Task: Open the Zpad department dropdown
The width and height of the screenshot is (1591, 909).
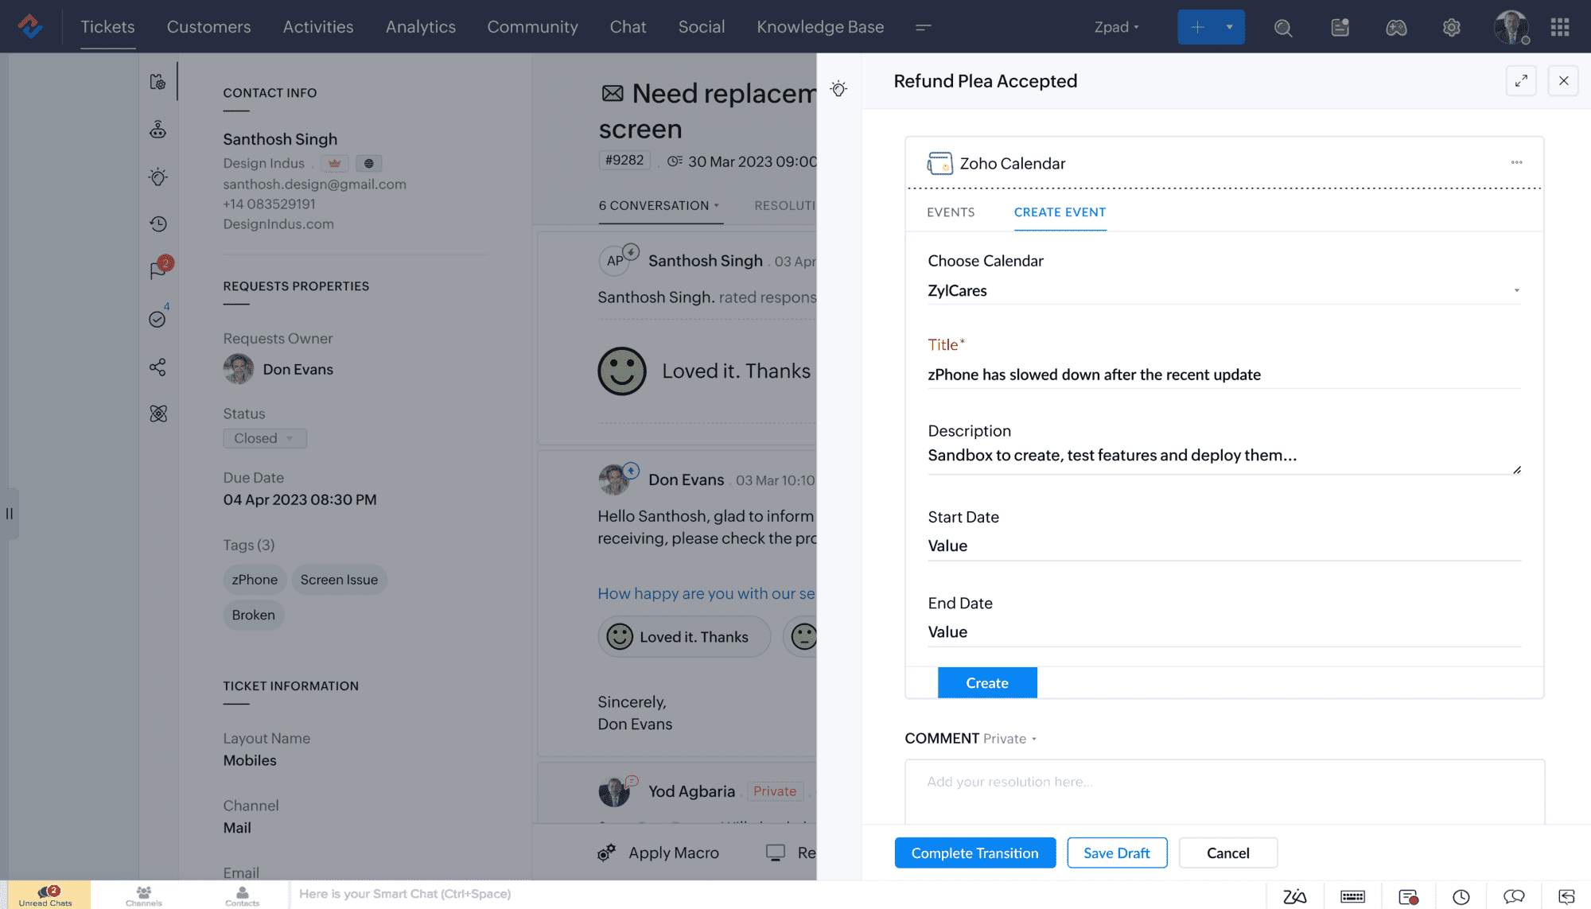Action: [x=1116, y=27]
